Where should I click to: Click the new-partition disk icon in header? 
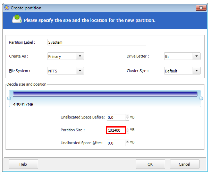point(17,19)
